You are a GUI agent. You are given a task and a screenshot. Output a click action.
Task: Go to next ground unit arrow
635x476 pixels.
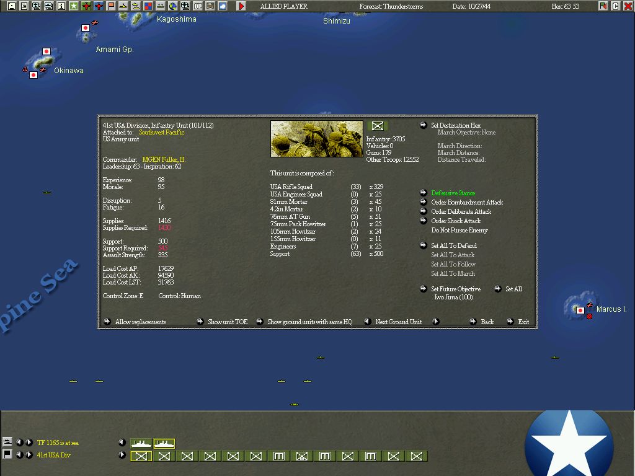point(436,322)
